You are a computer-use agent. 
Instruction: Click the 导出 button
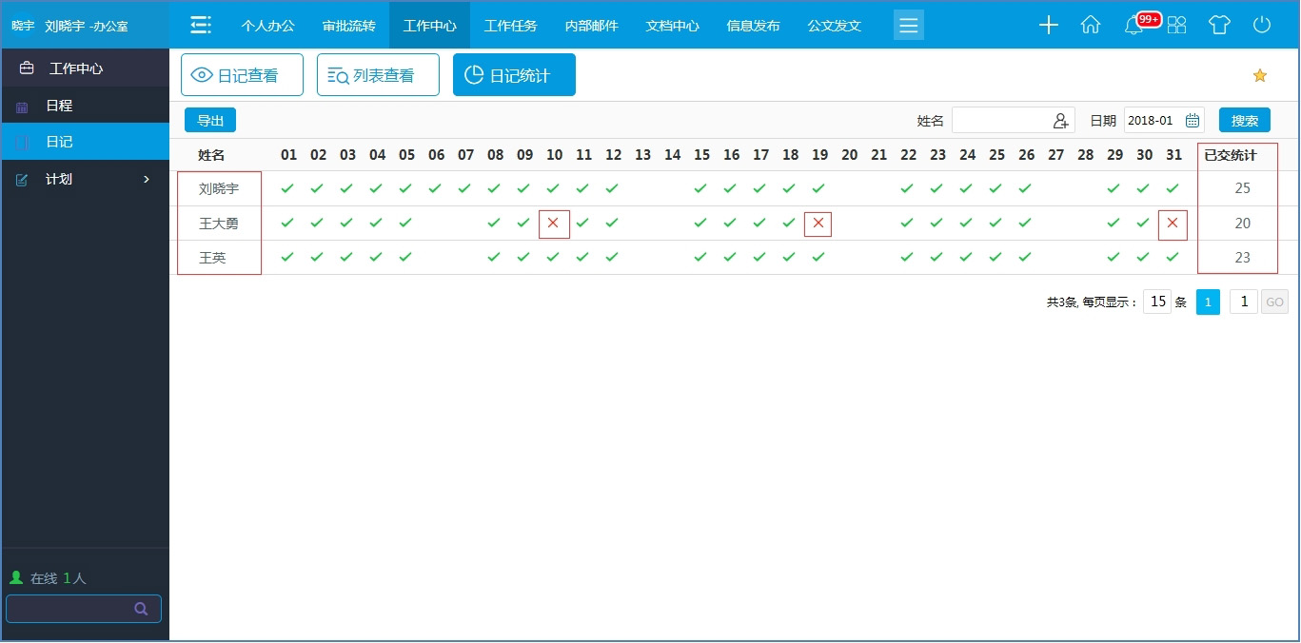tap(209, 120)
